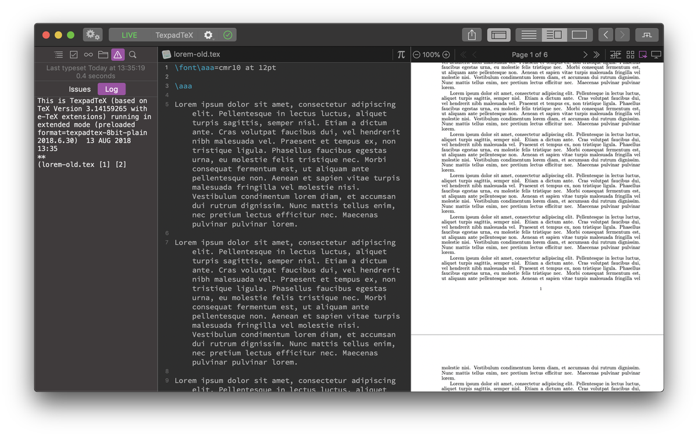Open the sidebar search panel
Screen dimensions: 698x437
[133, 55]
